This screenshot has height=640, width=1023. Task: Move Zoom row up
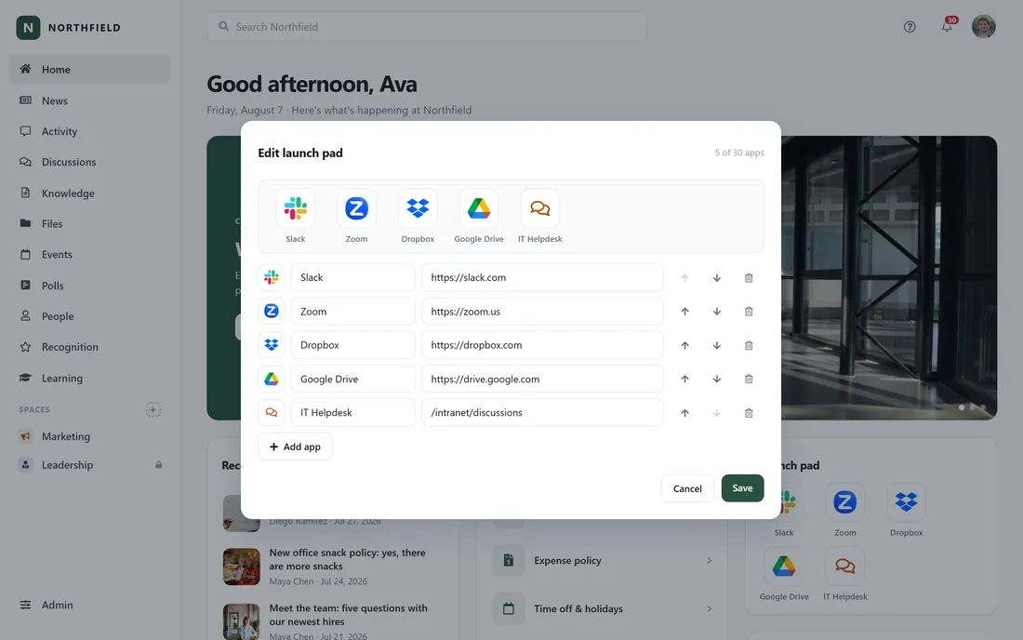(684, 312)
